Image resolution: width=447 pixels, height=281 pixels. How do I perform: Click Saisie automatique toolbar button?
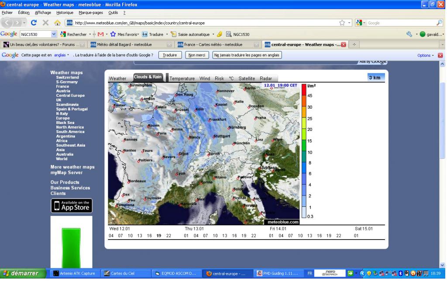(x=190, y=34)
